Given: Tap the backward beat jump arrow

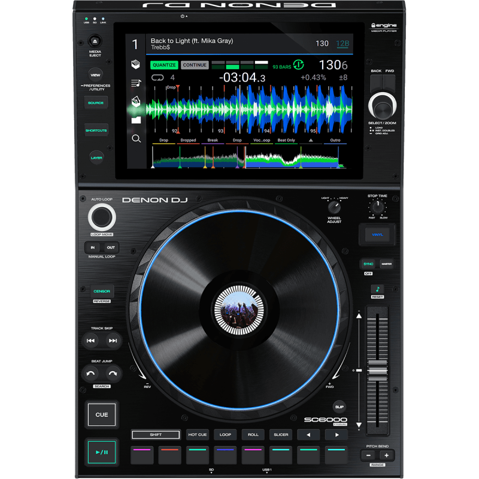Looking at the screenshot, I should tap(91, 374).
